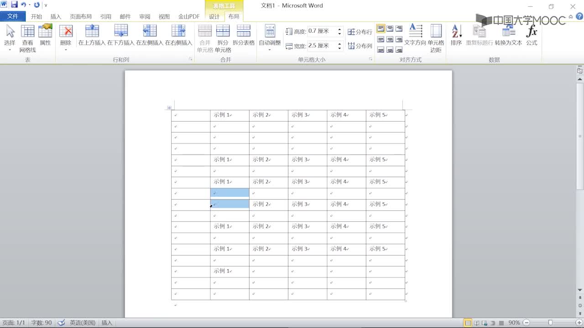This screenshot has height=328, width=584.
Task: Expand the undo history dropdown arrow
Action: point(30,5)
